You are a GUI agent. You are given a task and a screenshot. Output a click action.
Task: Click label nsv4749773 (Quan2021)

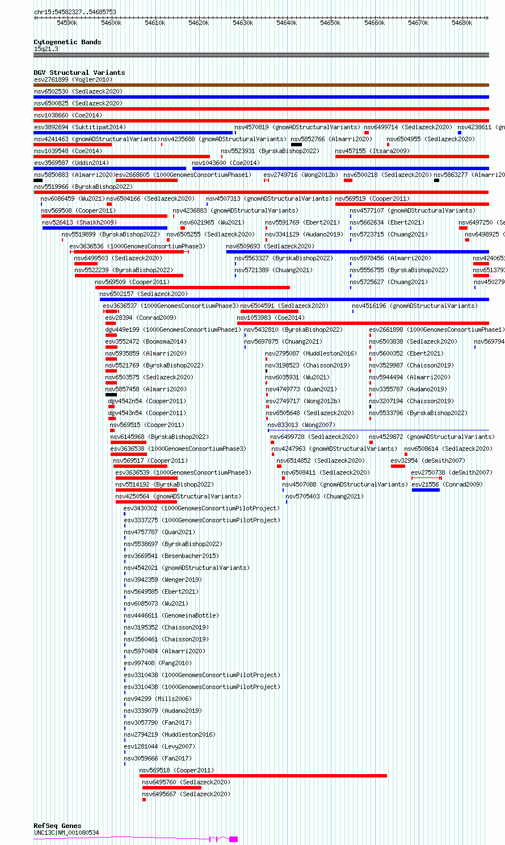coord(301,389)
